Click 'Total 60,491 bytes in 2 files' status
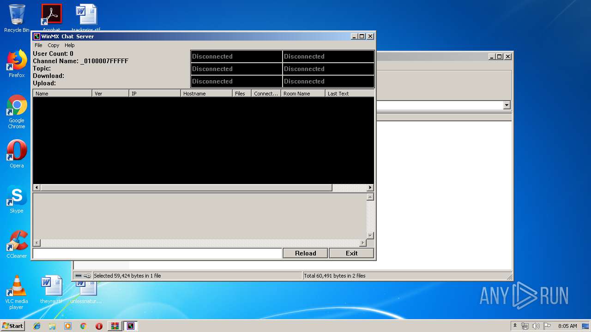The width and height of the screenshot is (591, 332). 335,276
